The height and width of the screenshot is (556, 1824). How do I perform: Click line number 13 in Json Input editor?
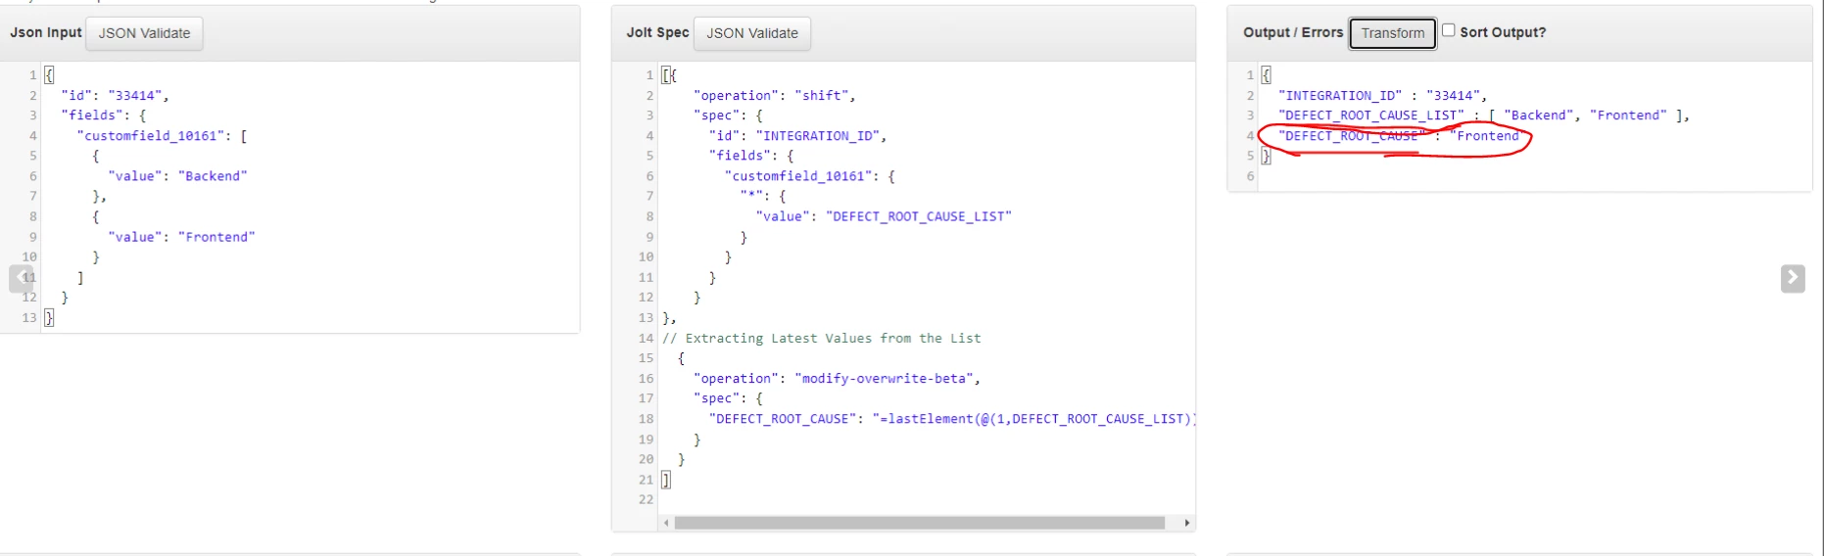click(x=29, y=317)
